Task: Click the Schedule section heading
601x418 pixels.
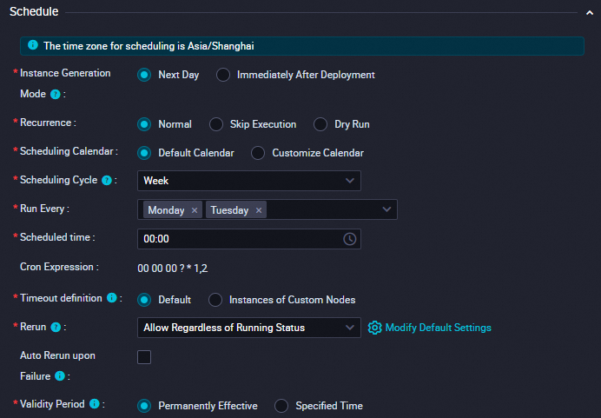Action: coord(34,11)
